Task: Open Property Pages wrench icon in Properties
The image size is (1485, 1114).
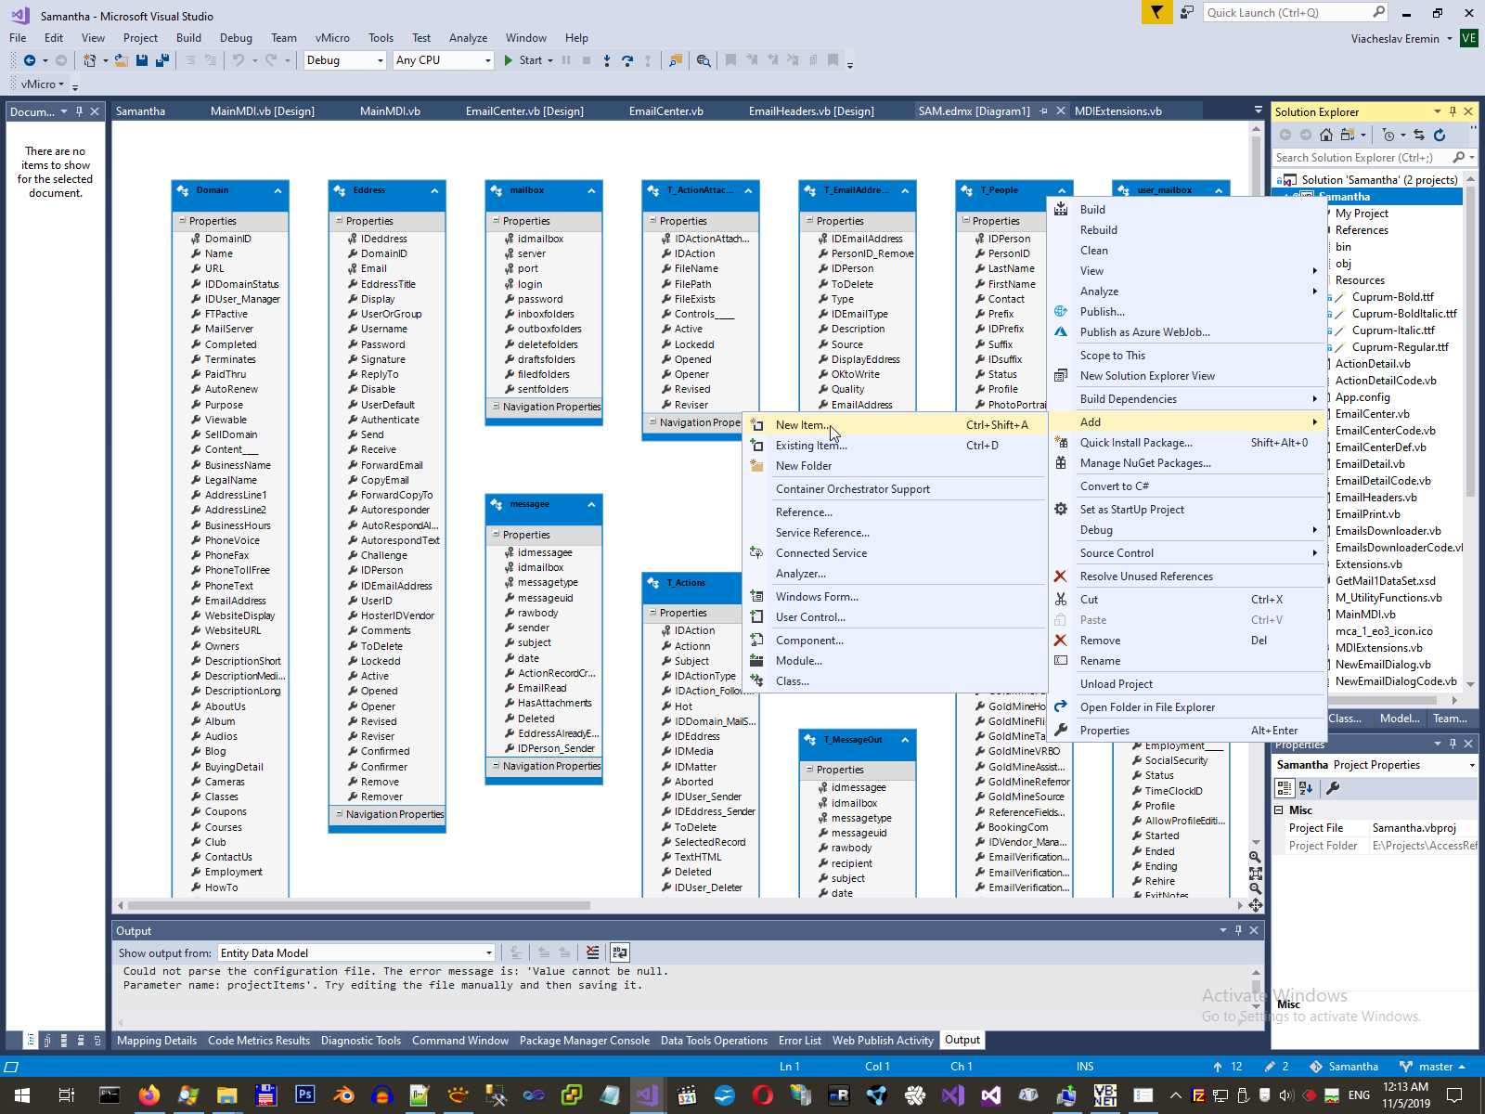Action: (x=1333, y=788)
